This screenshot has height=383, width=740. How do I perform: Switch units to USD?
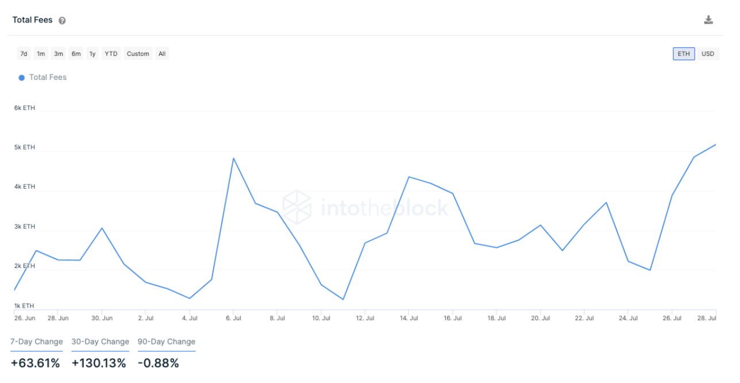tap(708, 54)
